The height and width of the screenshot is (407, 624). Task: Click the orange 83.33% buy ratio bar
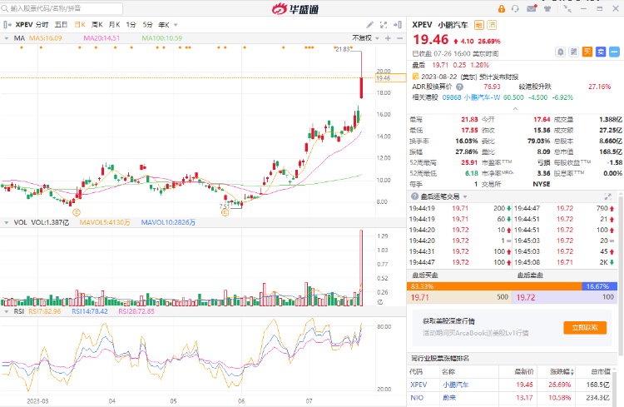pos(494,286)
